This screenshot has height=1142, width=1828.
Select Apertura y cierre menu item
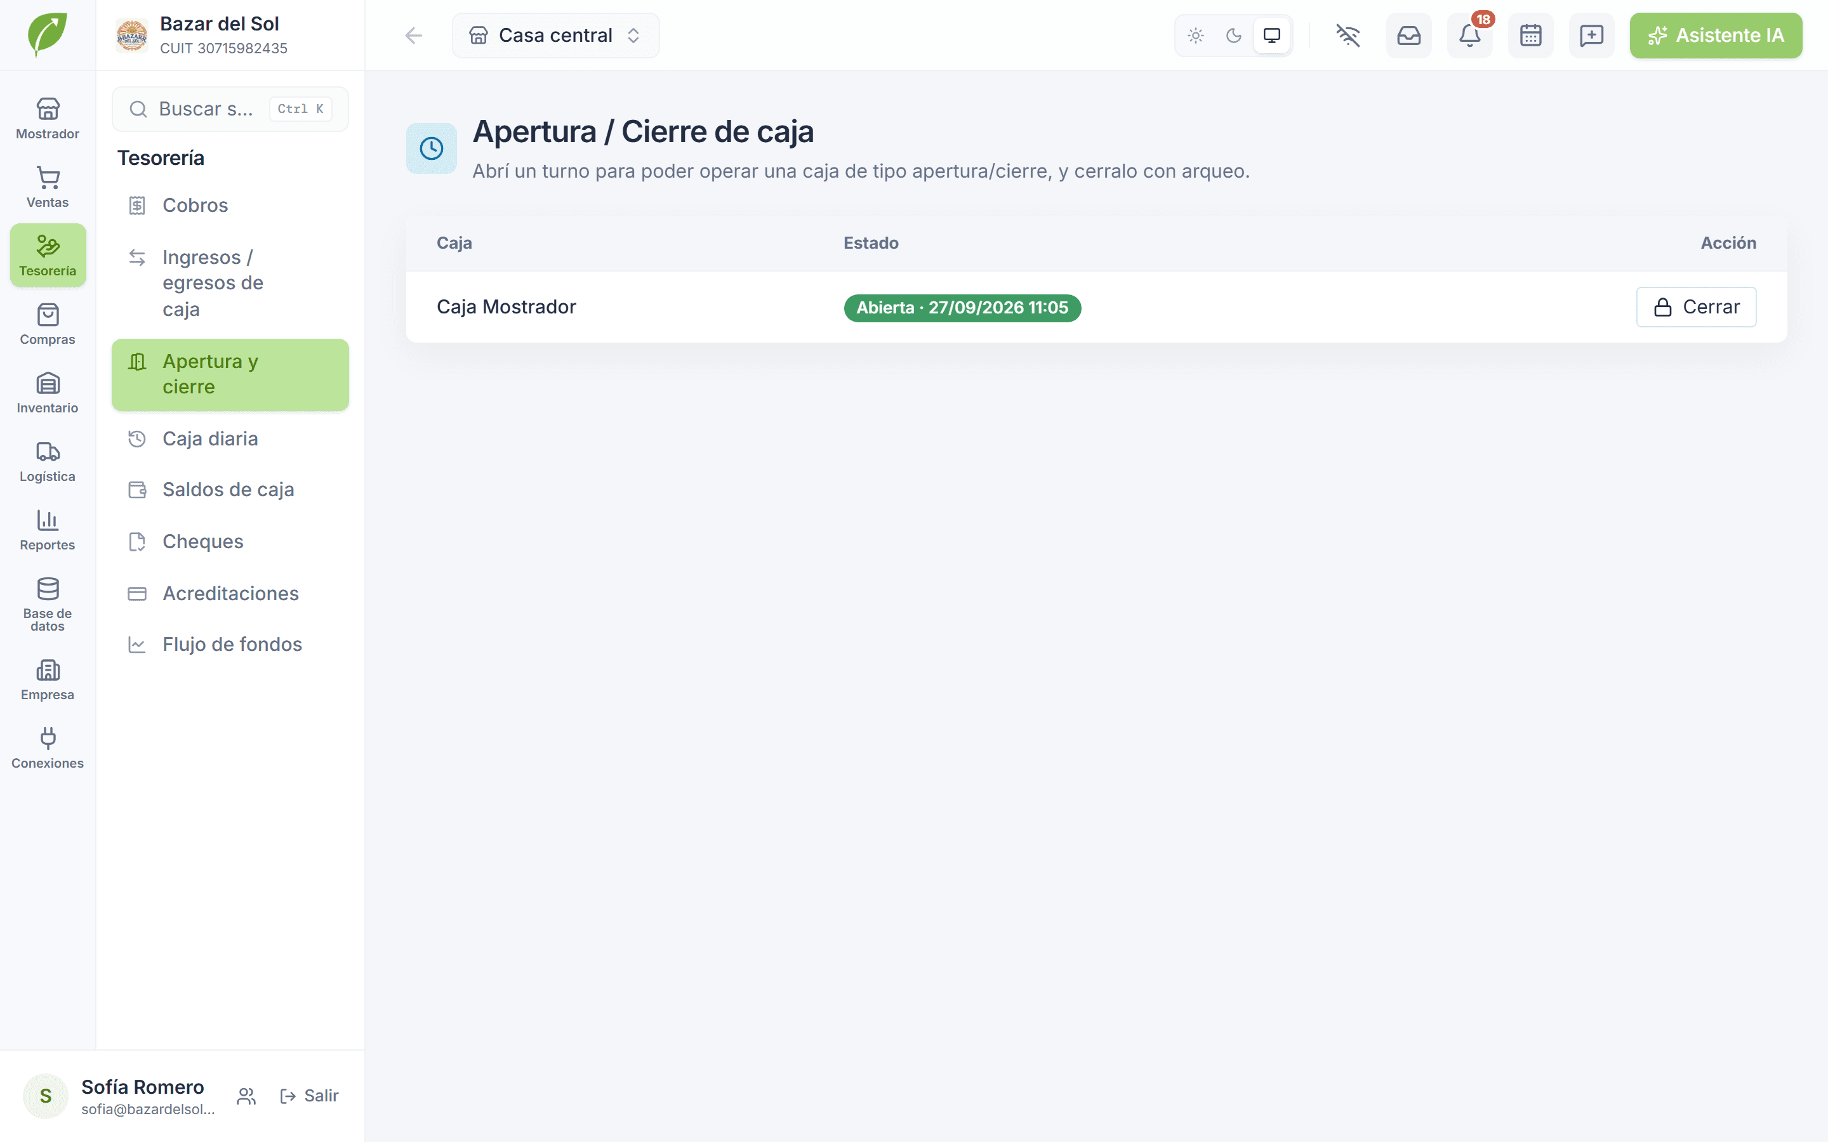pyautogui.click(x=230, y=374)
